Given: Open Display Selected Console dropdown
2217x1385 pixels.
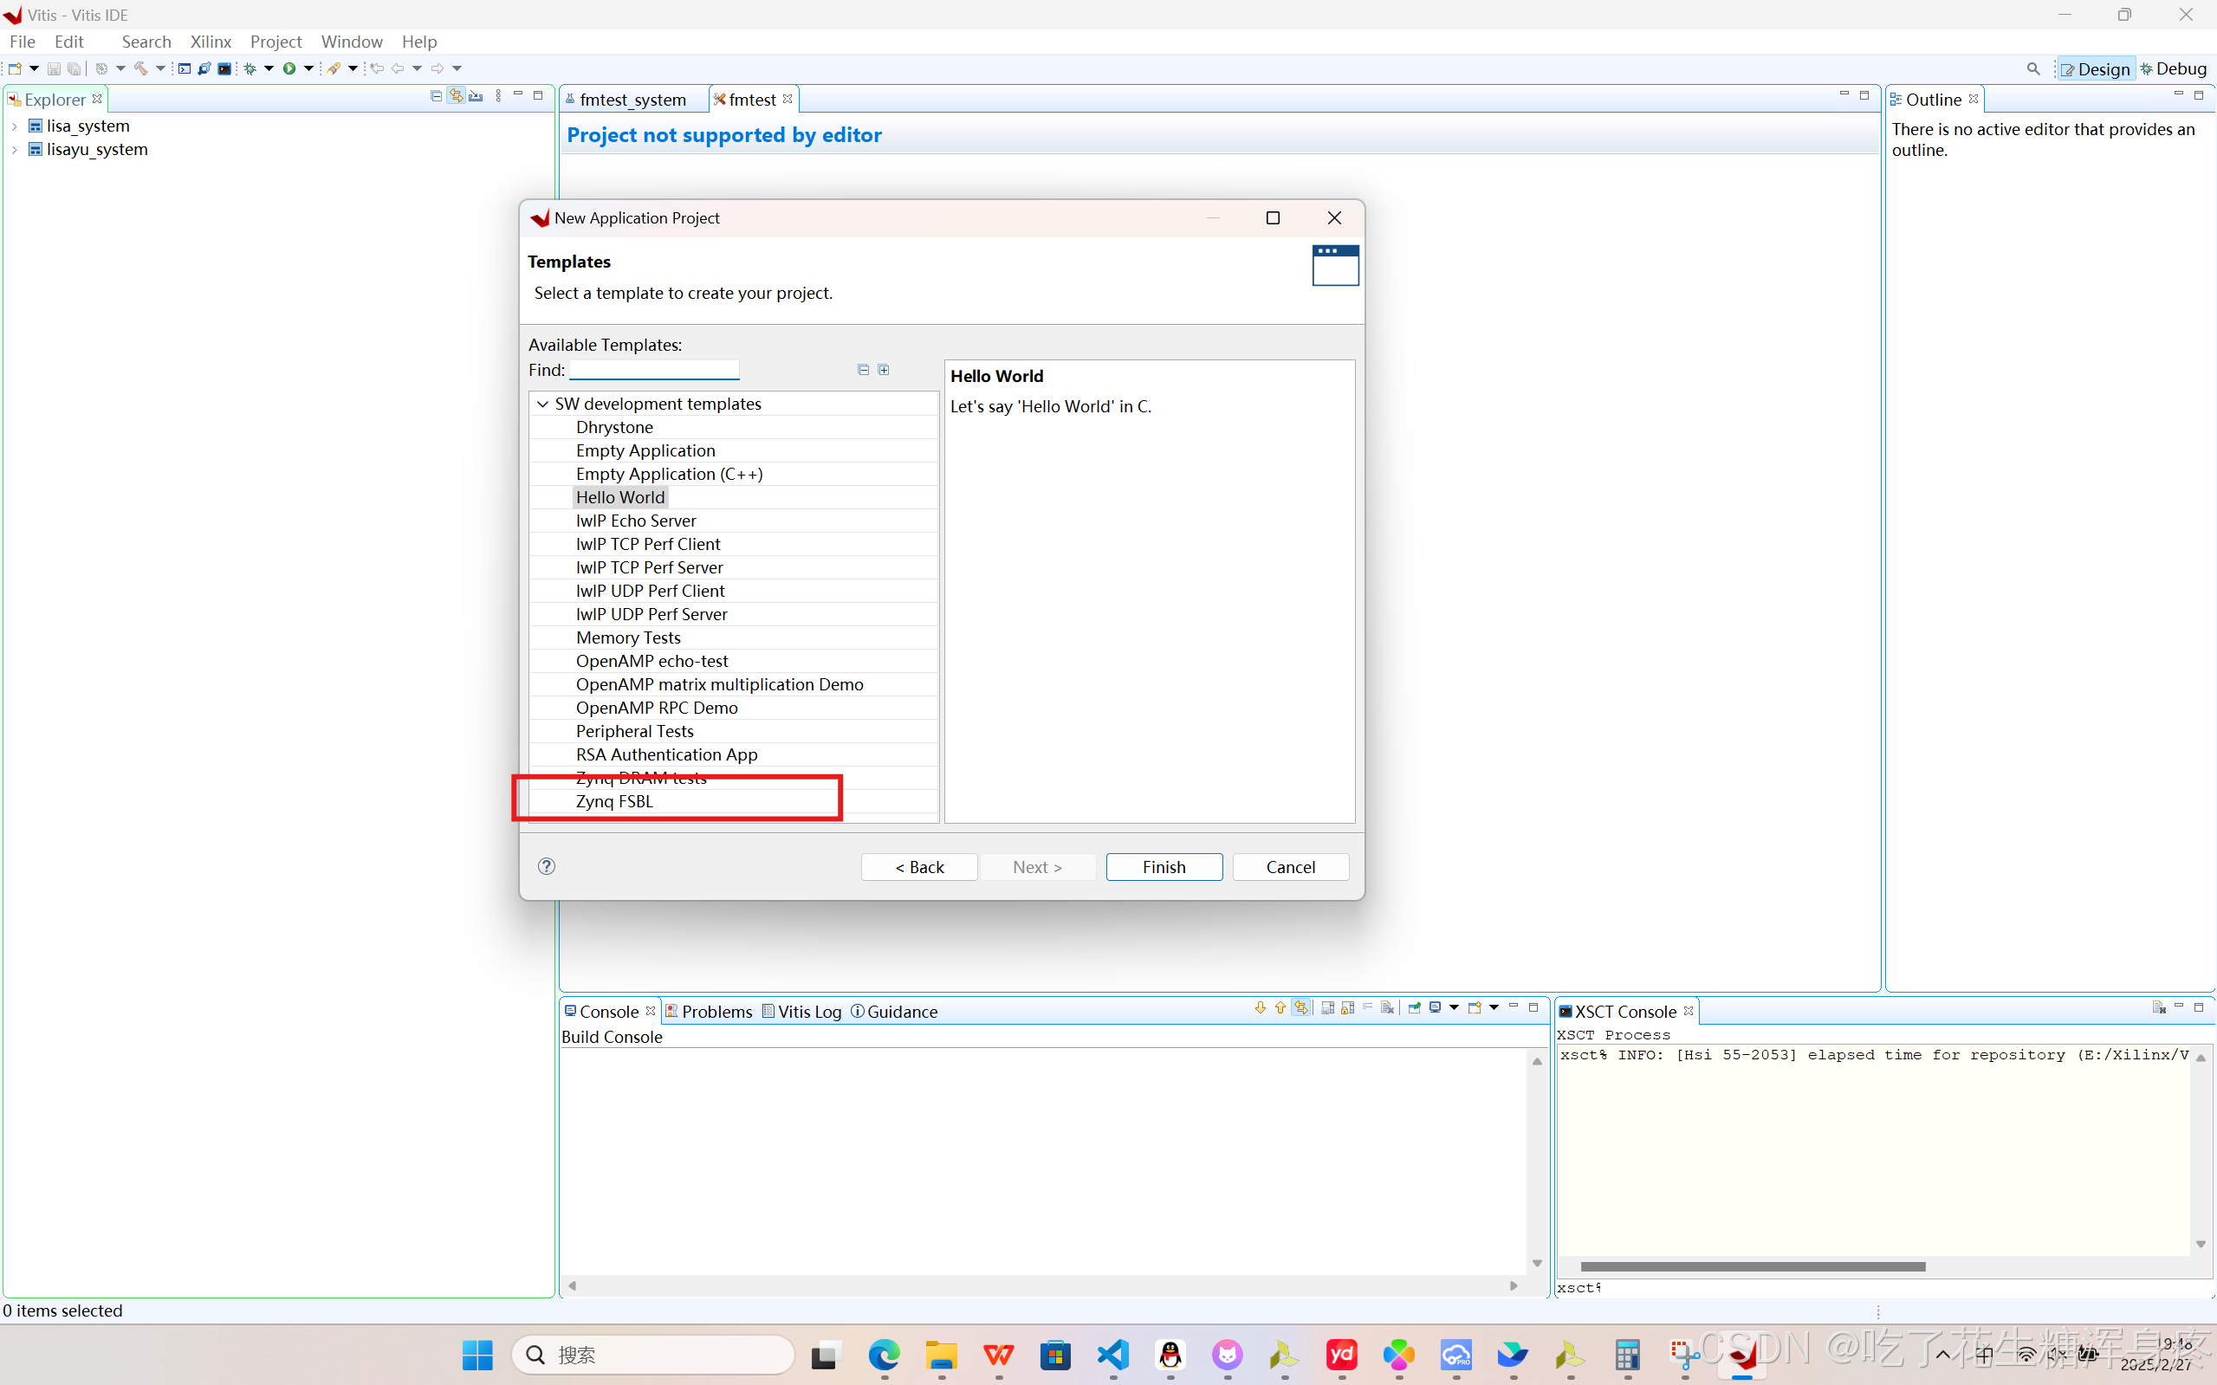Looking at the screenshot, I should pos(1454,1007).
